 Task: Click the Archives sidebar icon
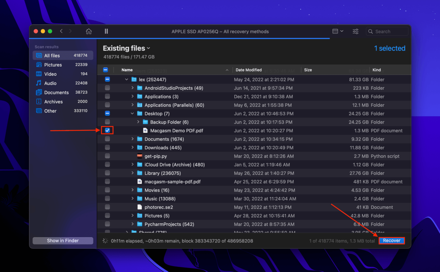pyautogui.click(x=39, y=102)
